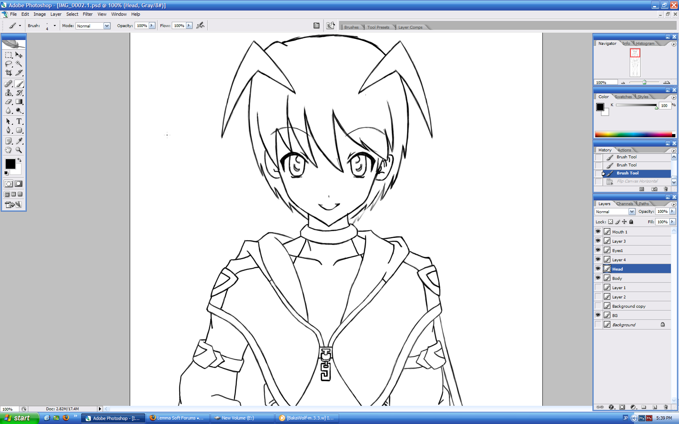Show the Layer 1 layer

coord(598,288)
